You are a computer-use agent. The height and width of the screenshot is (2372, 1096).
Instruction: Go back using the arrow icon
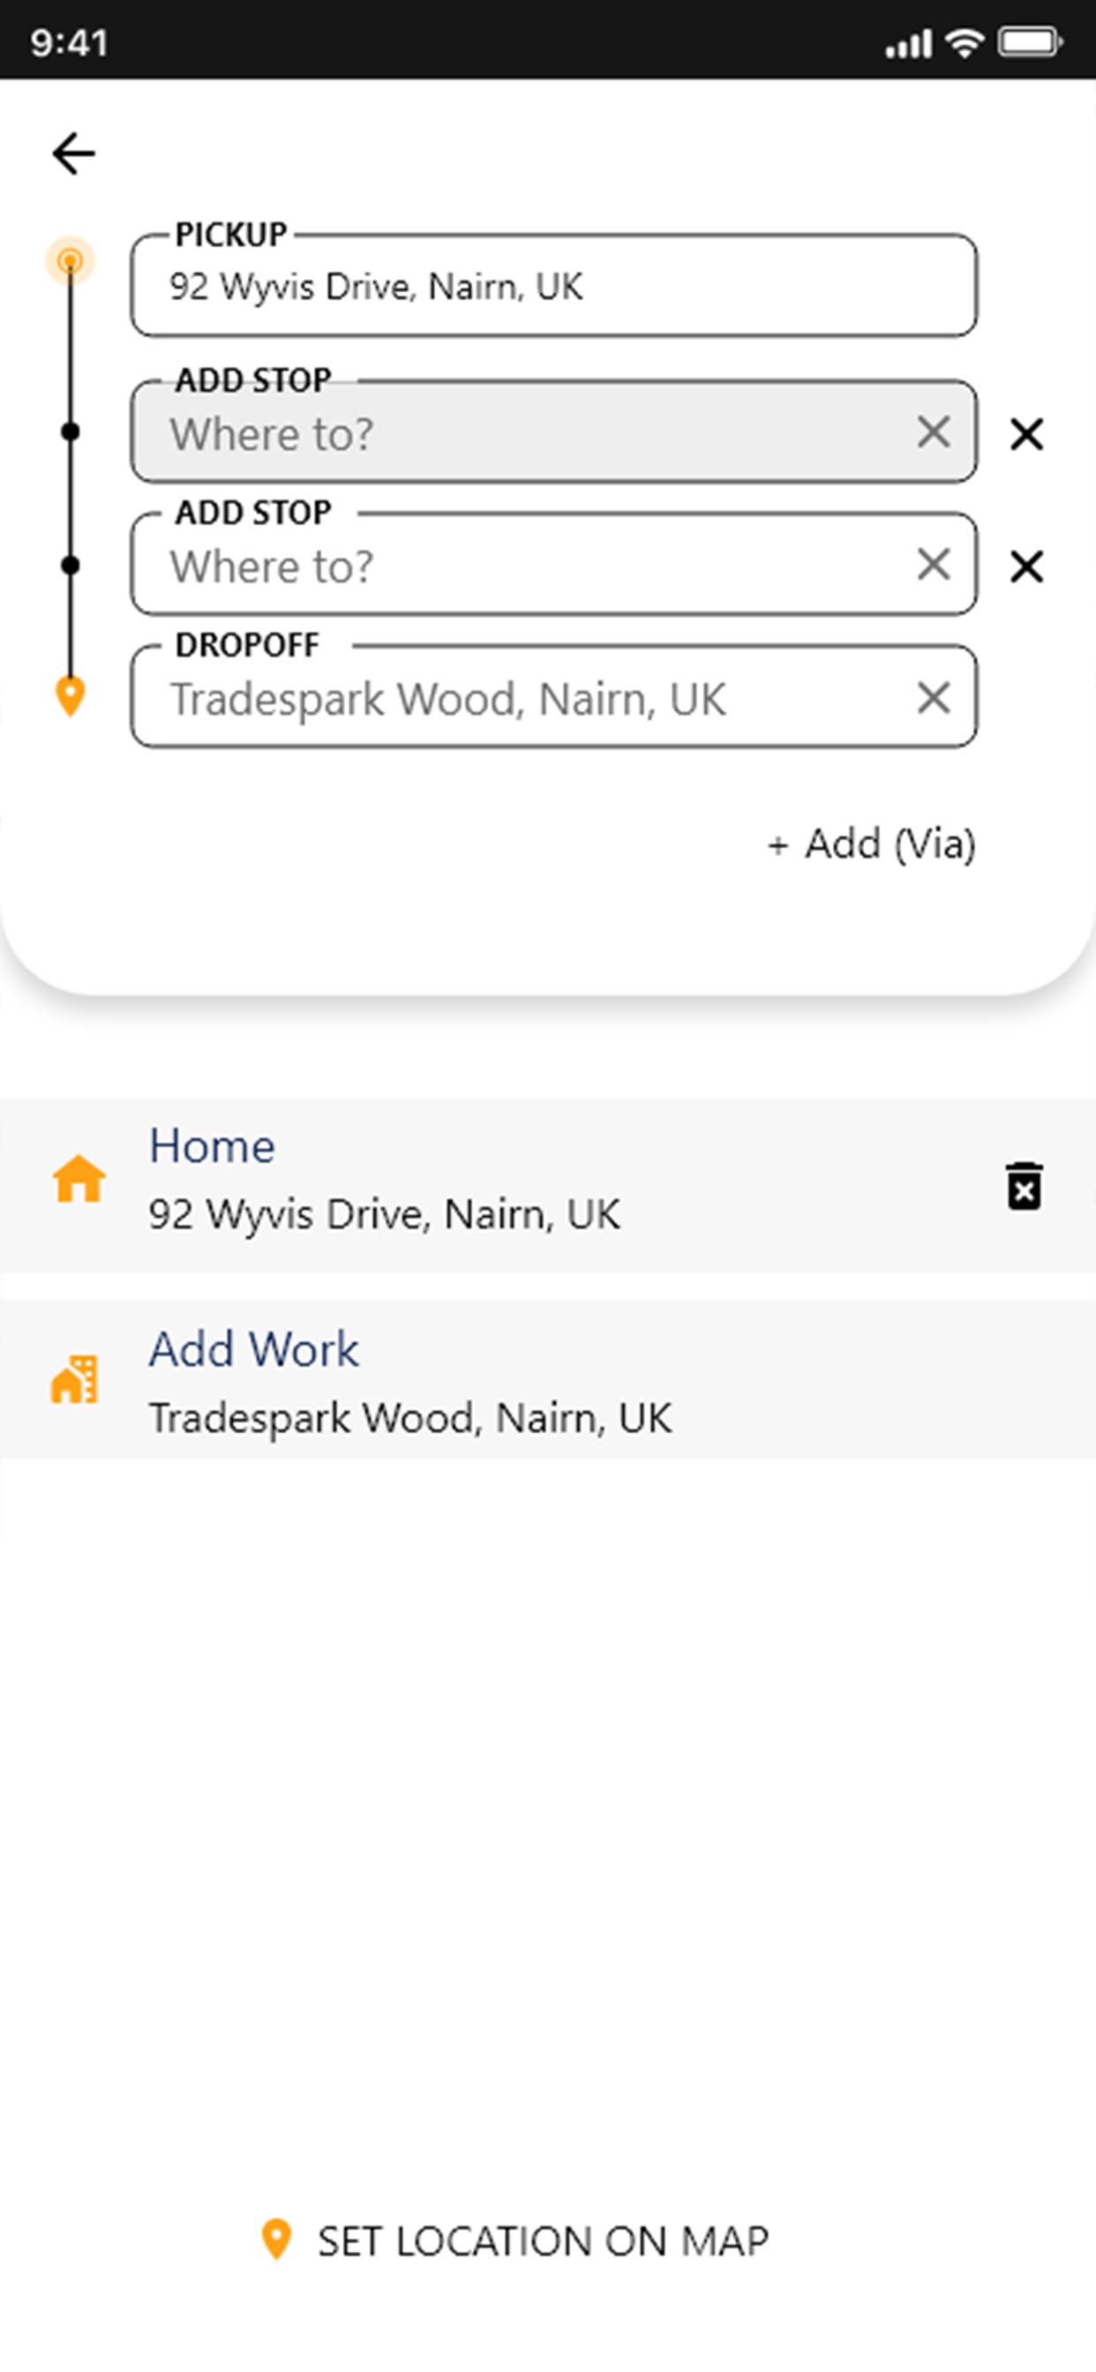coord(73,153)
